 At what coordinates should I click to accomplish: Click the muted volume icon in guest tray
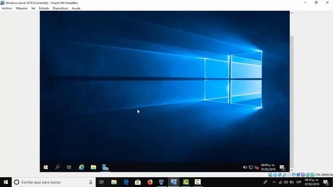[x=257, y=167]
